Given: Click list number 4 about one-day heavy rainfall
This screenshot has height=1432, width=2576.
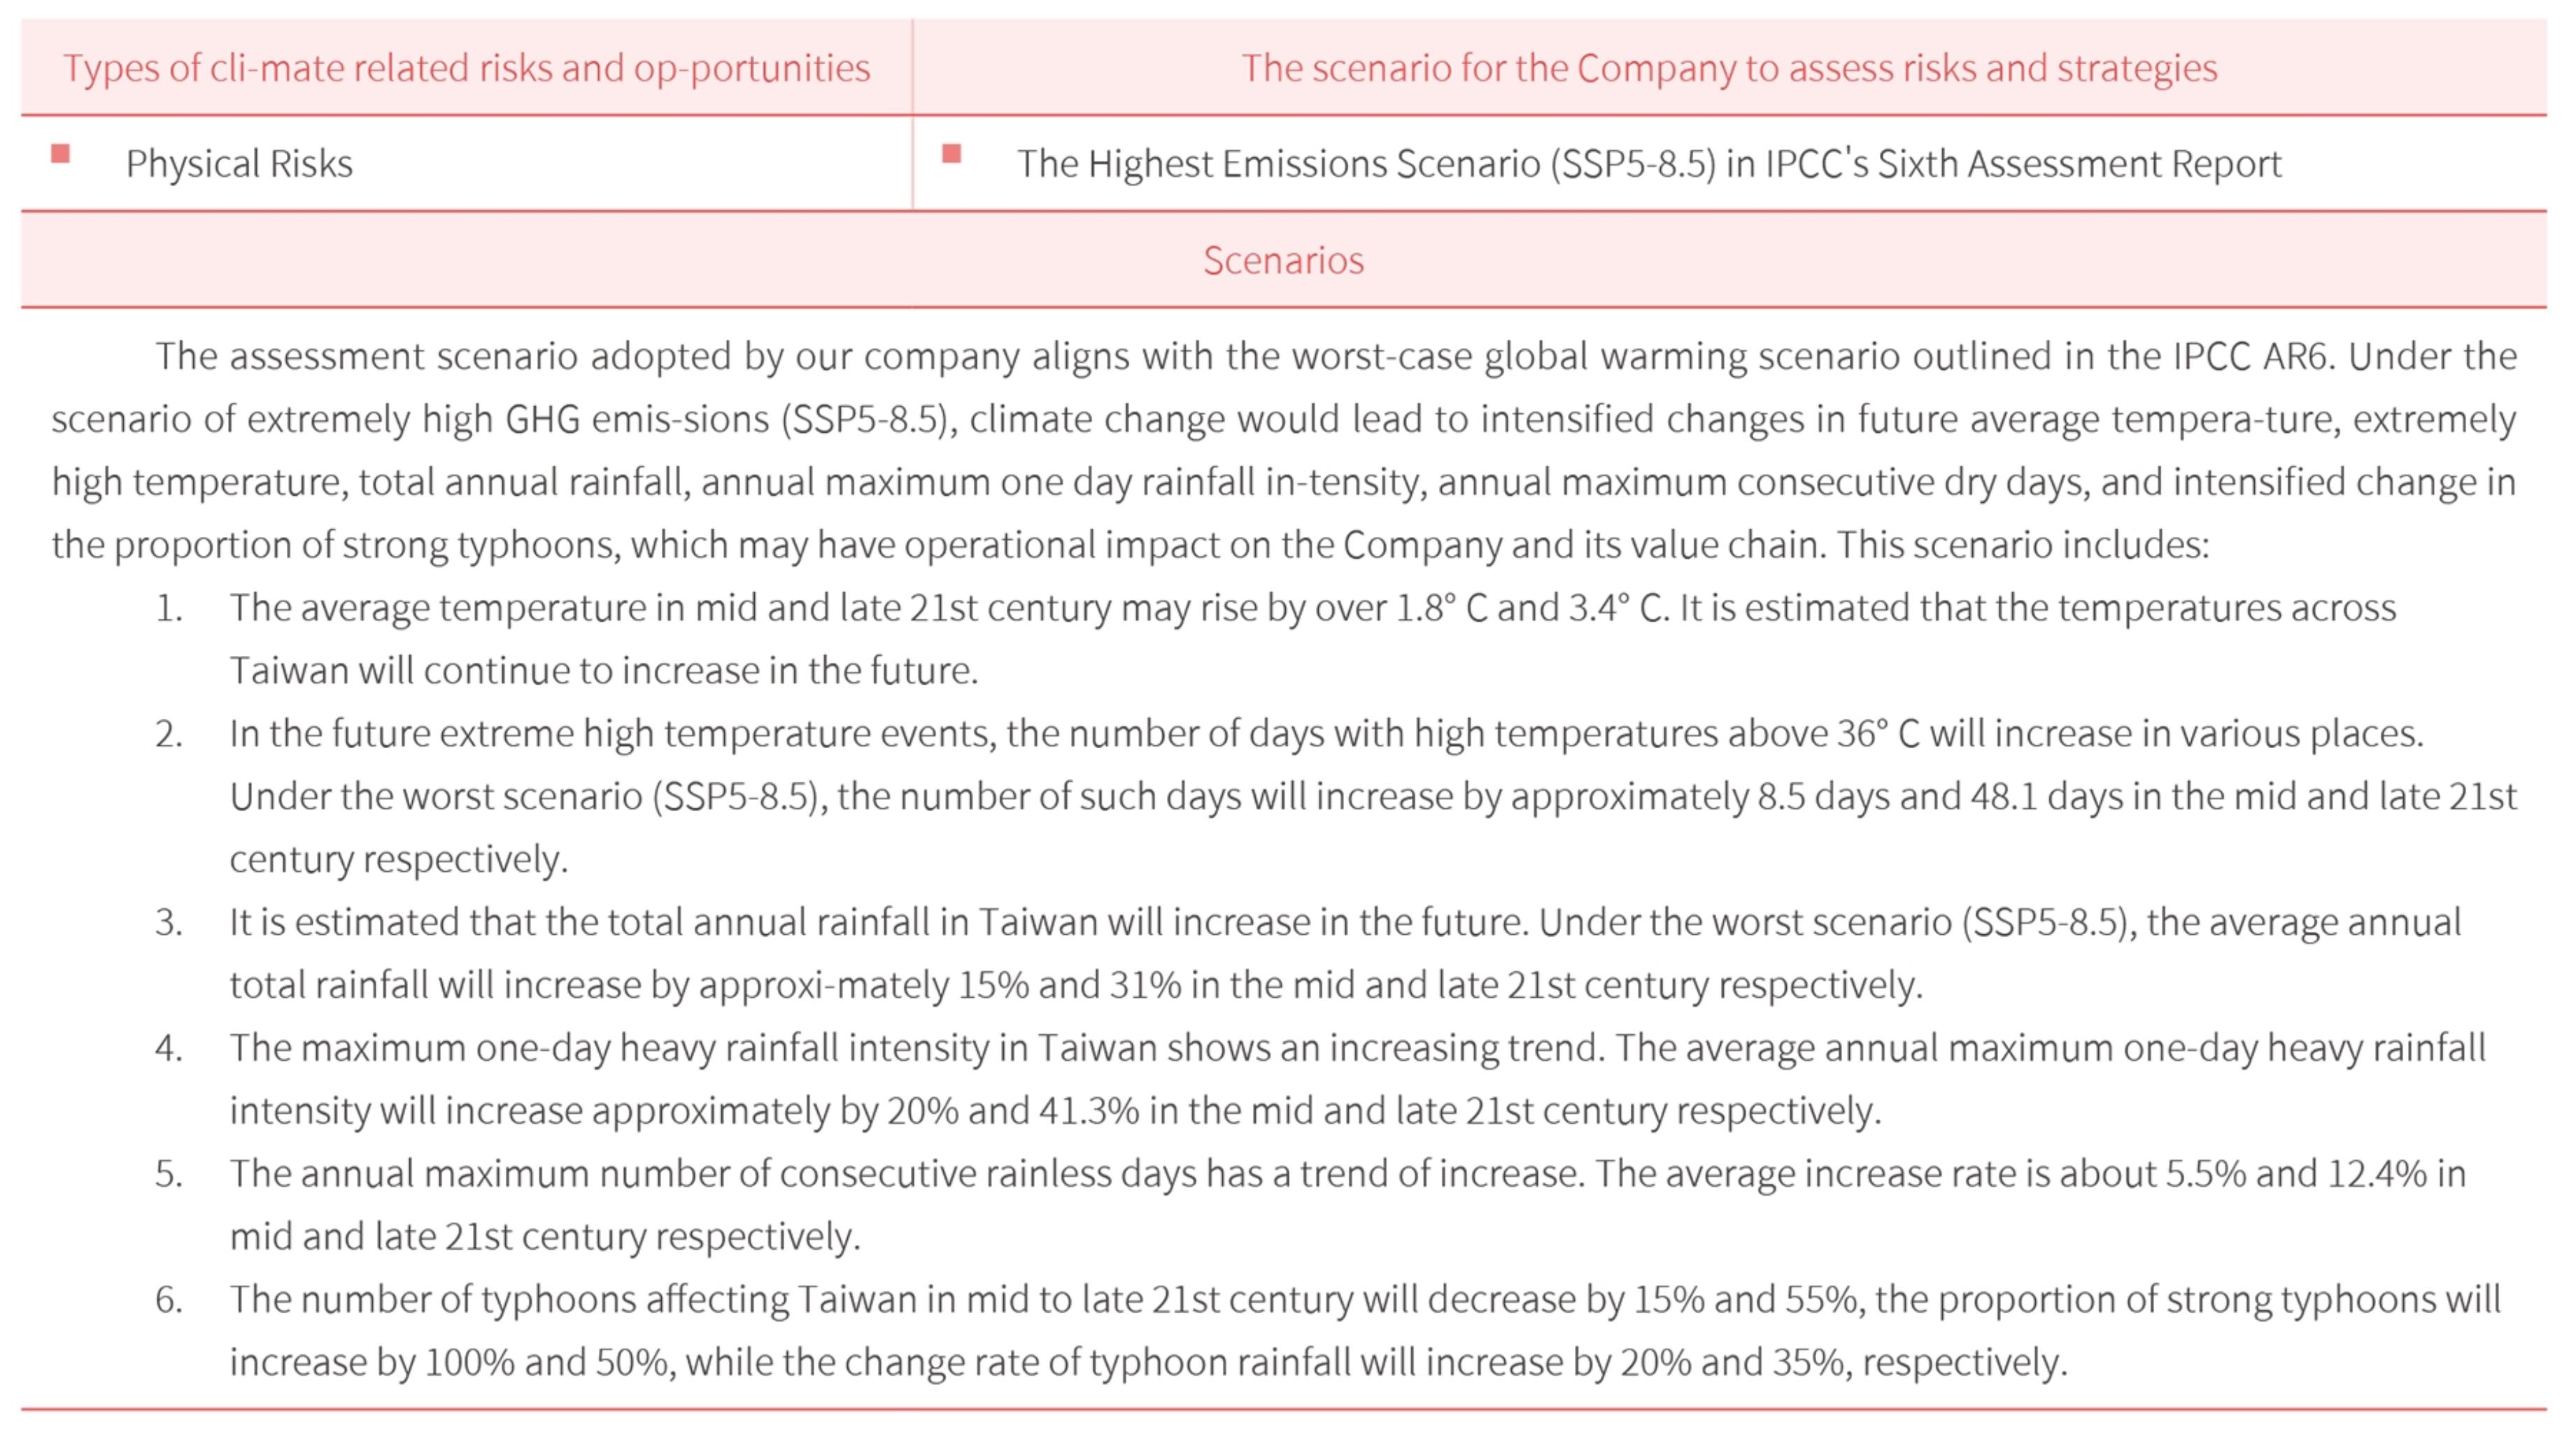Looking at the screenshot, I should click(168, 1048).
